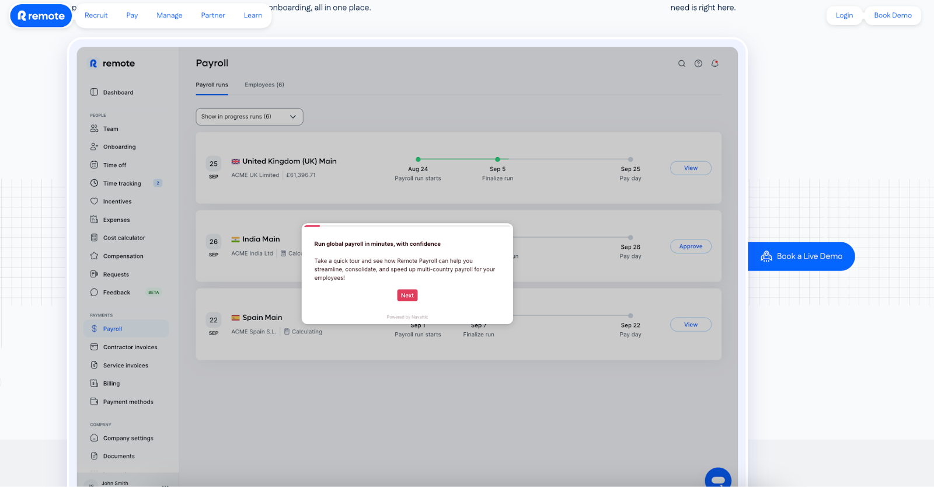View the United Kingdom (UK) Main payroll run
934x487 pixels.
pos(691,168)
